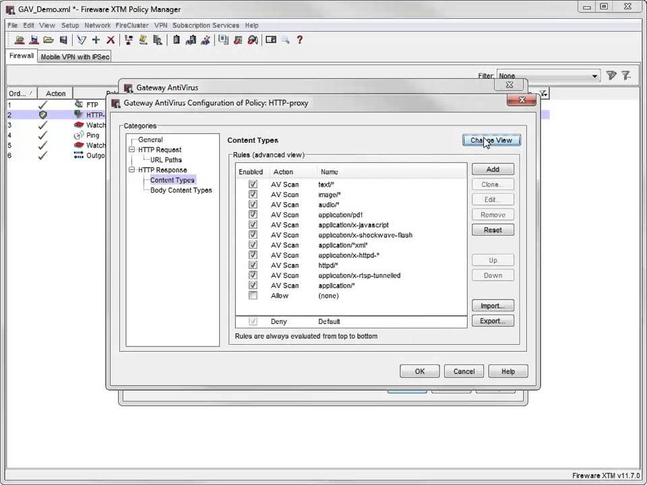Viewport: 647px width, 485px height.
Task: Click the Change View button
Action: [x=491, y=140]
